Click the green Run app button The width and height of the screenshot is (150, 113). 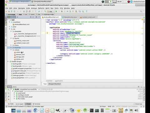56,11
